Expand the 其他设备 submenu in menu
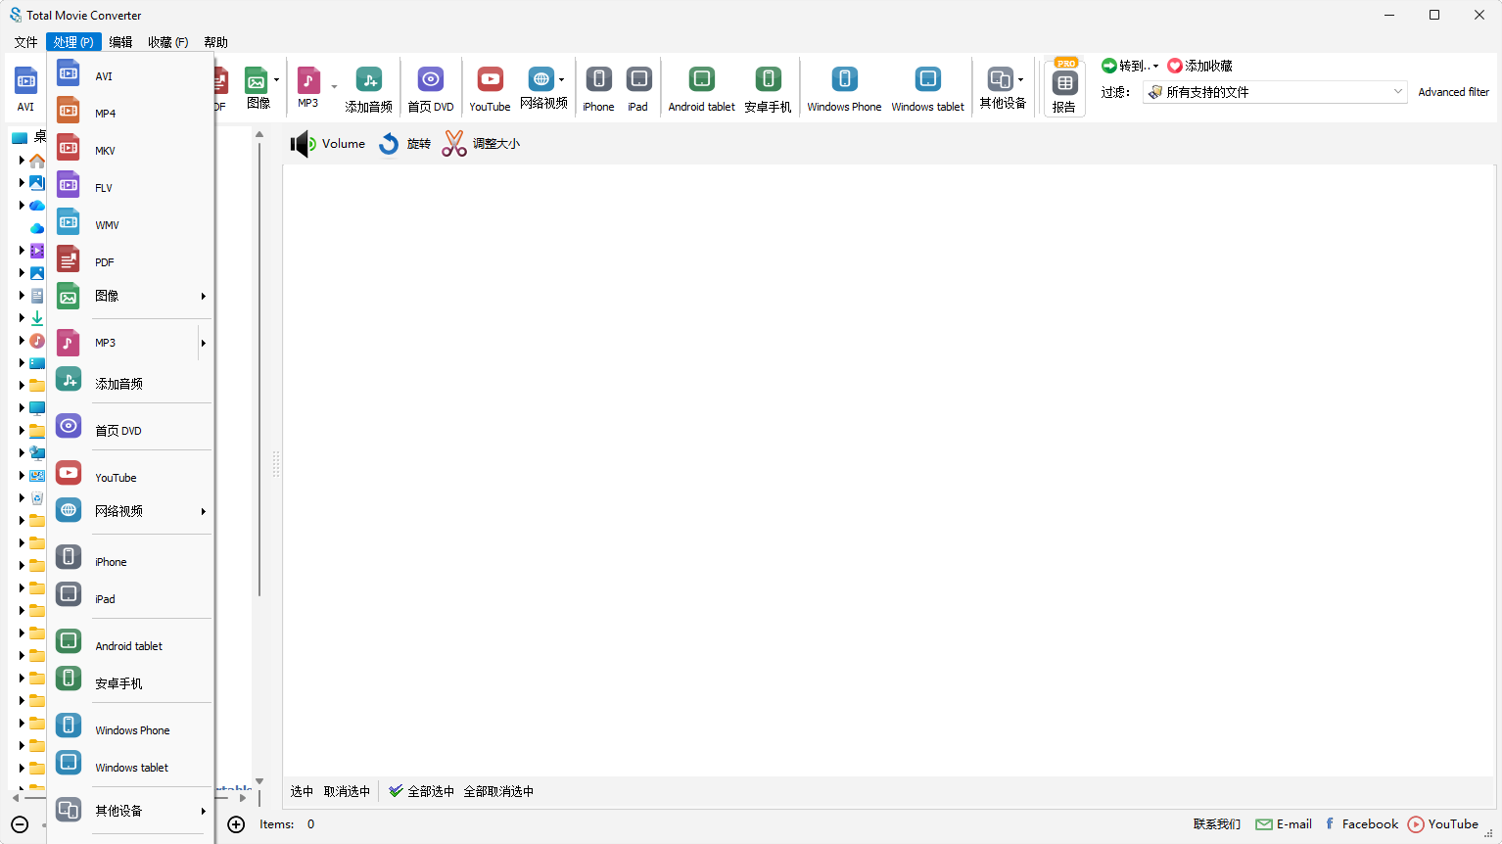The width and height of the screenshot is (1502, 844). point(204,811)
